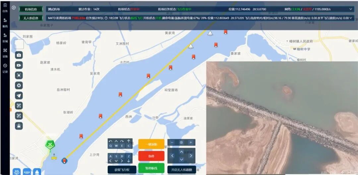This screenshot has height=175, width=358.
Task: Click the gimbal zoom-in plus button
Action: coord(191,142)
